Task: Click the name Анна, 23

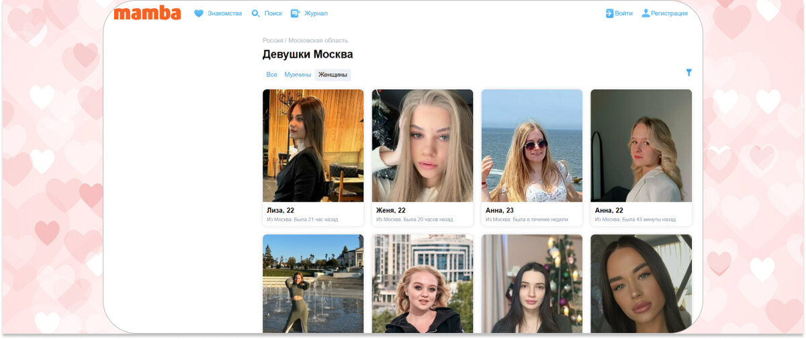Action: (x=500, y=210)
